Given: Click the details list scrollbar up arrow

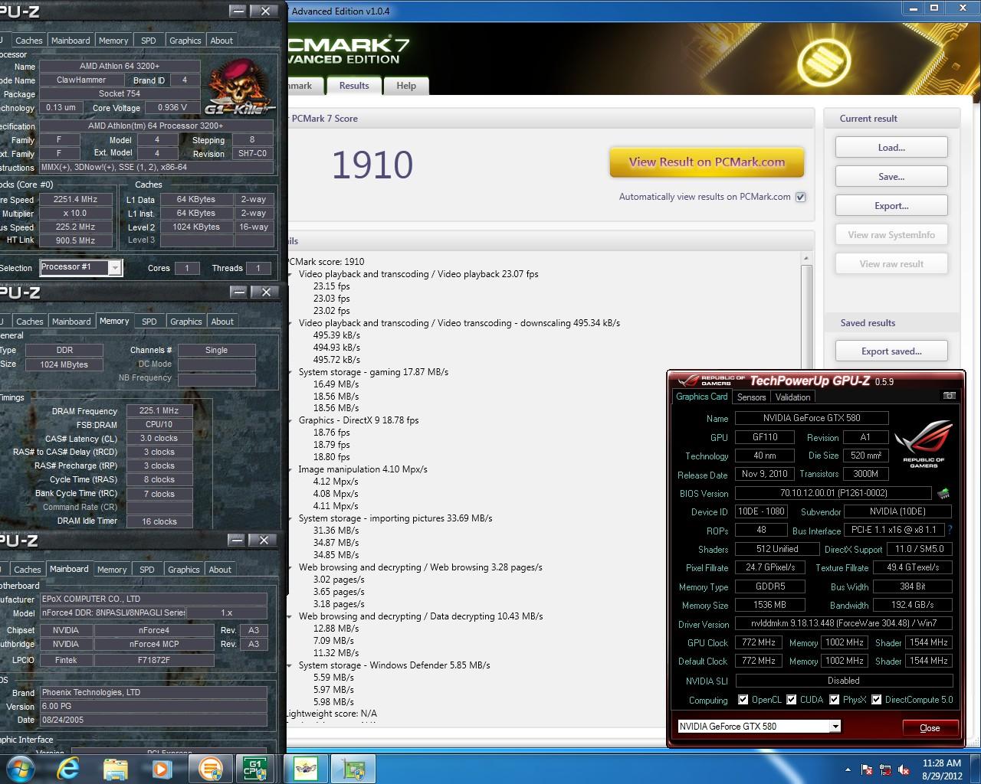Looking at the screenshot, I should click(x=805, y=259).
